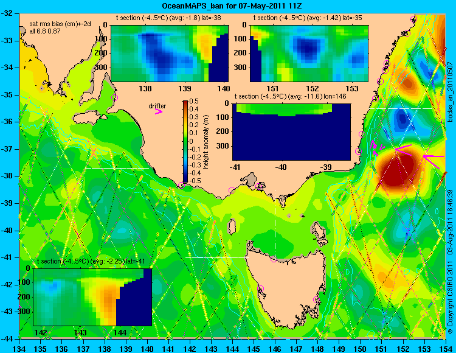Click the magenta circle near 138.5°E, -35 coast
The height and width of the screenshot is (353, 456).
coord(114,97)
